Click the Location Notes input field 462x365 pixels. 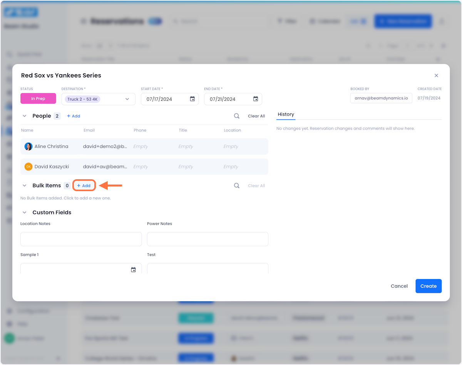tap(81, 239)
